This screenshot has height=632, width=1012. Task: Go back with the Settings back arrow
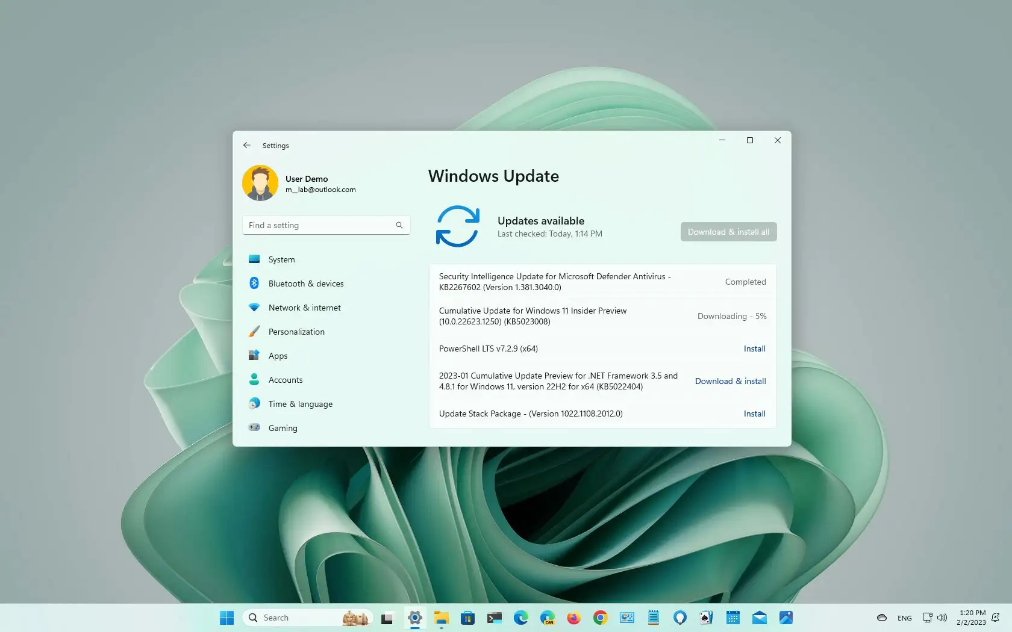click(x=246, y=145)
